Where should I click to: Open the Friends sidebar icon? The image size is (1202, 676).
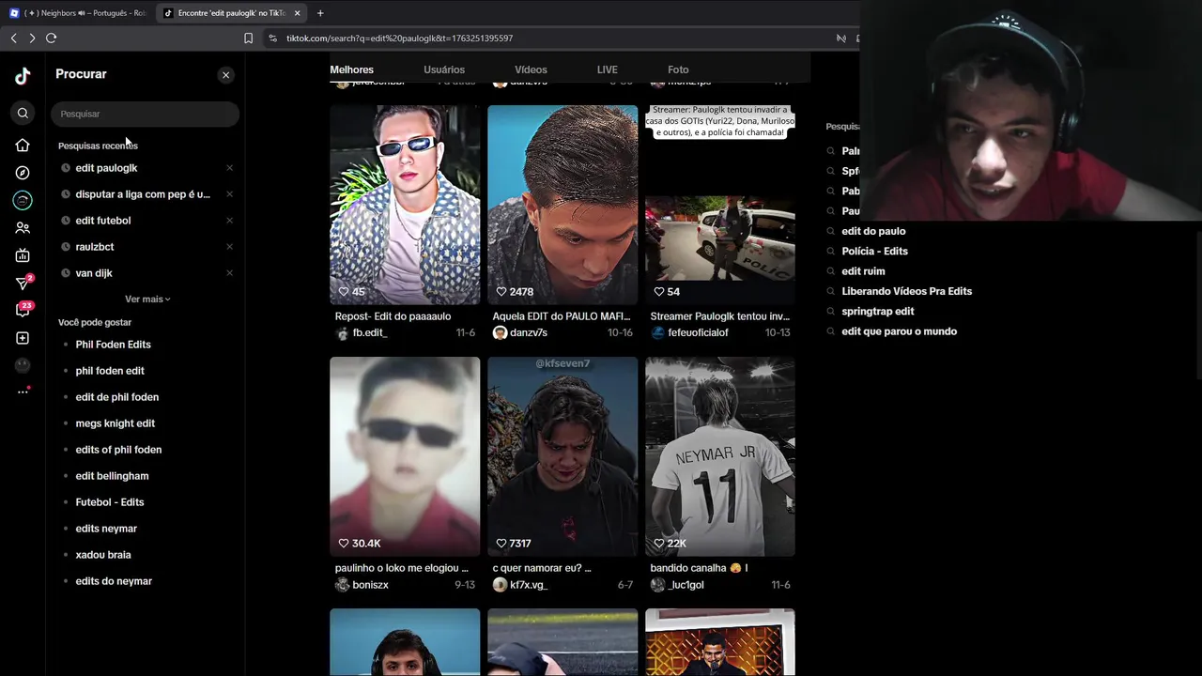click(x=23, y=227)
